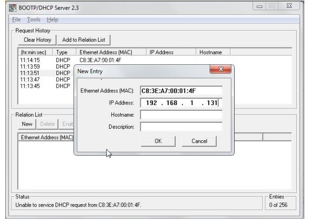The width and height of the screenshot is (309, 221).
Task: Click the IP Address column header
Action: pyautogui.click(x=171, y=52)
